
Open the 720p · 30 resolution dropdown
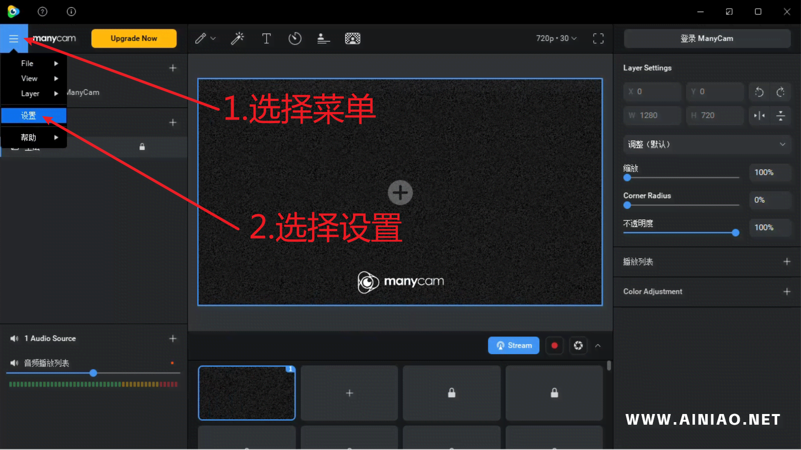click(556, 39)
